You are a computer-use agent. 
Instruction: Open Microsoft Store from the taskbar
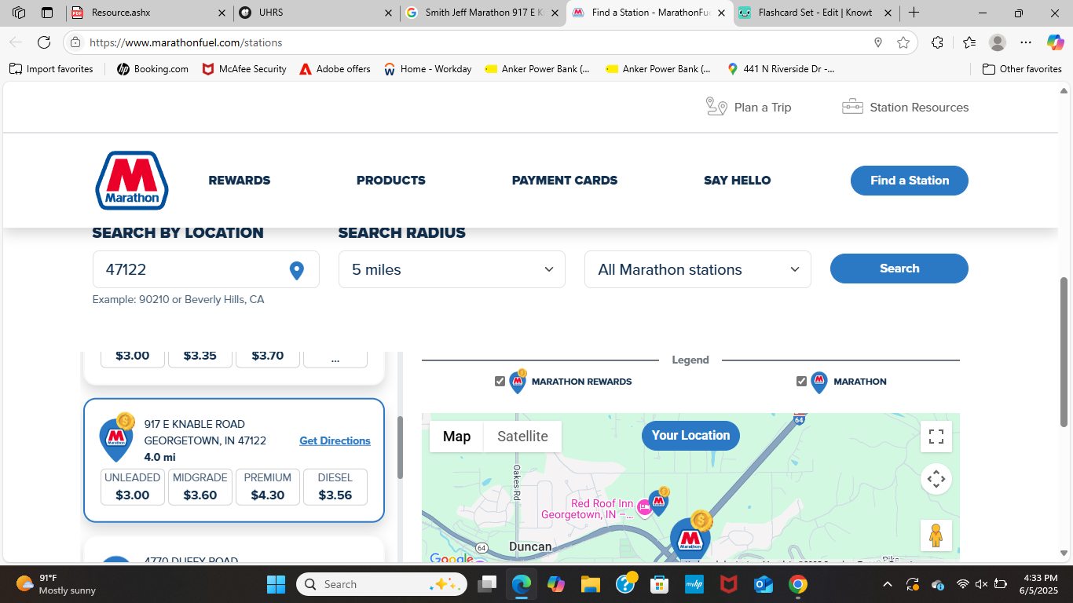click(x=659, y=584)
